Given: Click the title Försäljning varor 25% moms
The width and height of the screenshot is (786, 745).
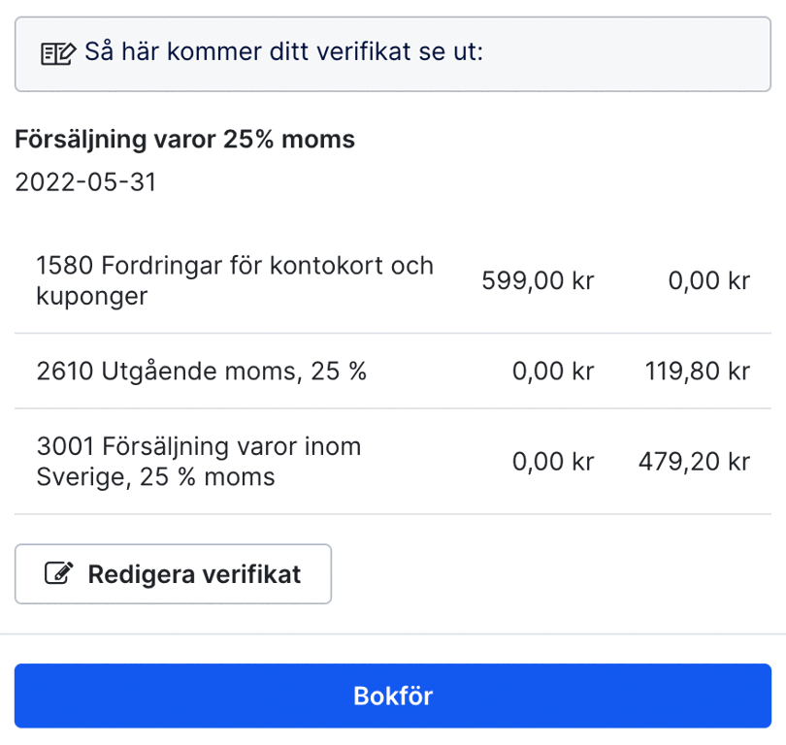Looking at the screenshot, I should point(184,139).
